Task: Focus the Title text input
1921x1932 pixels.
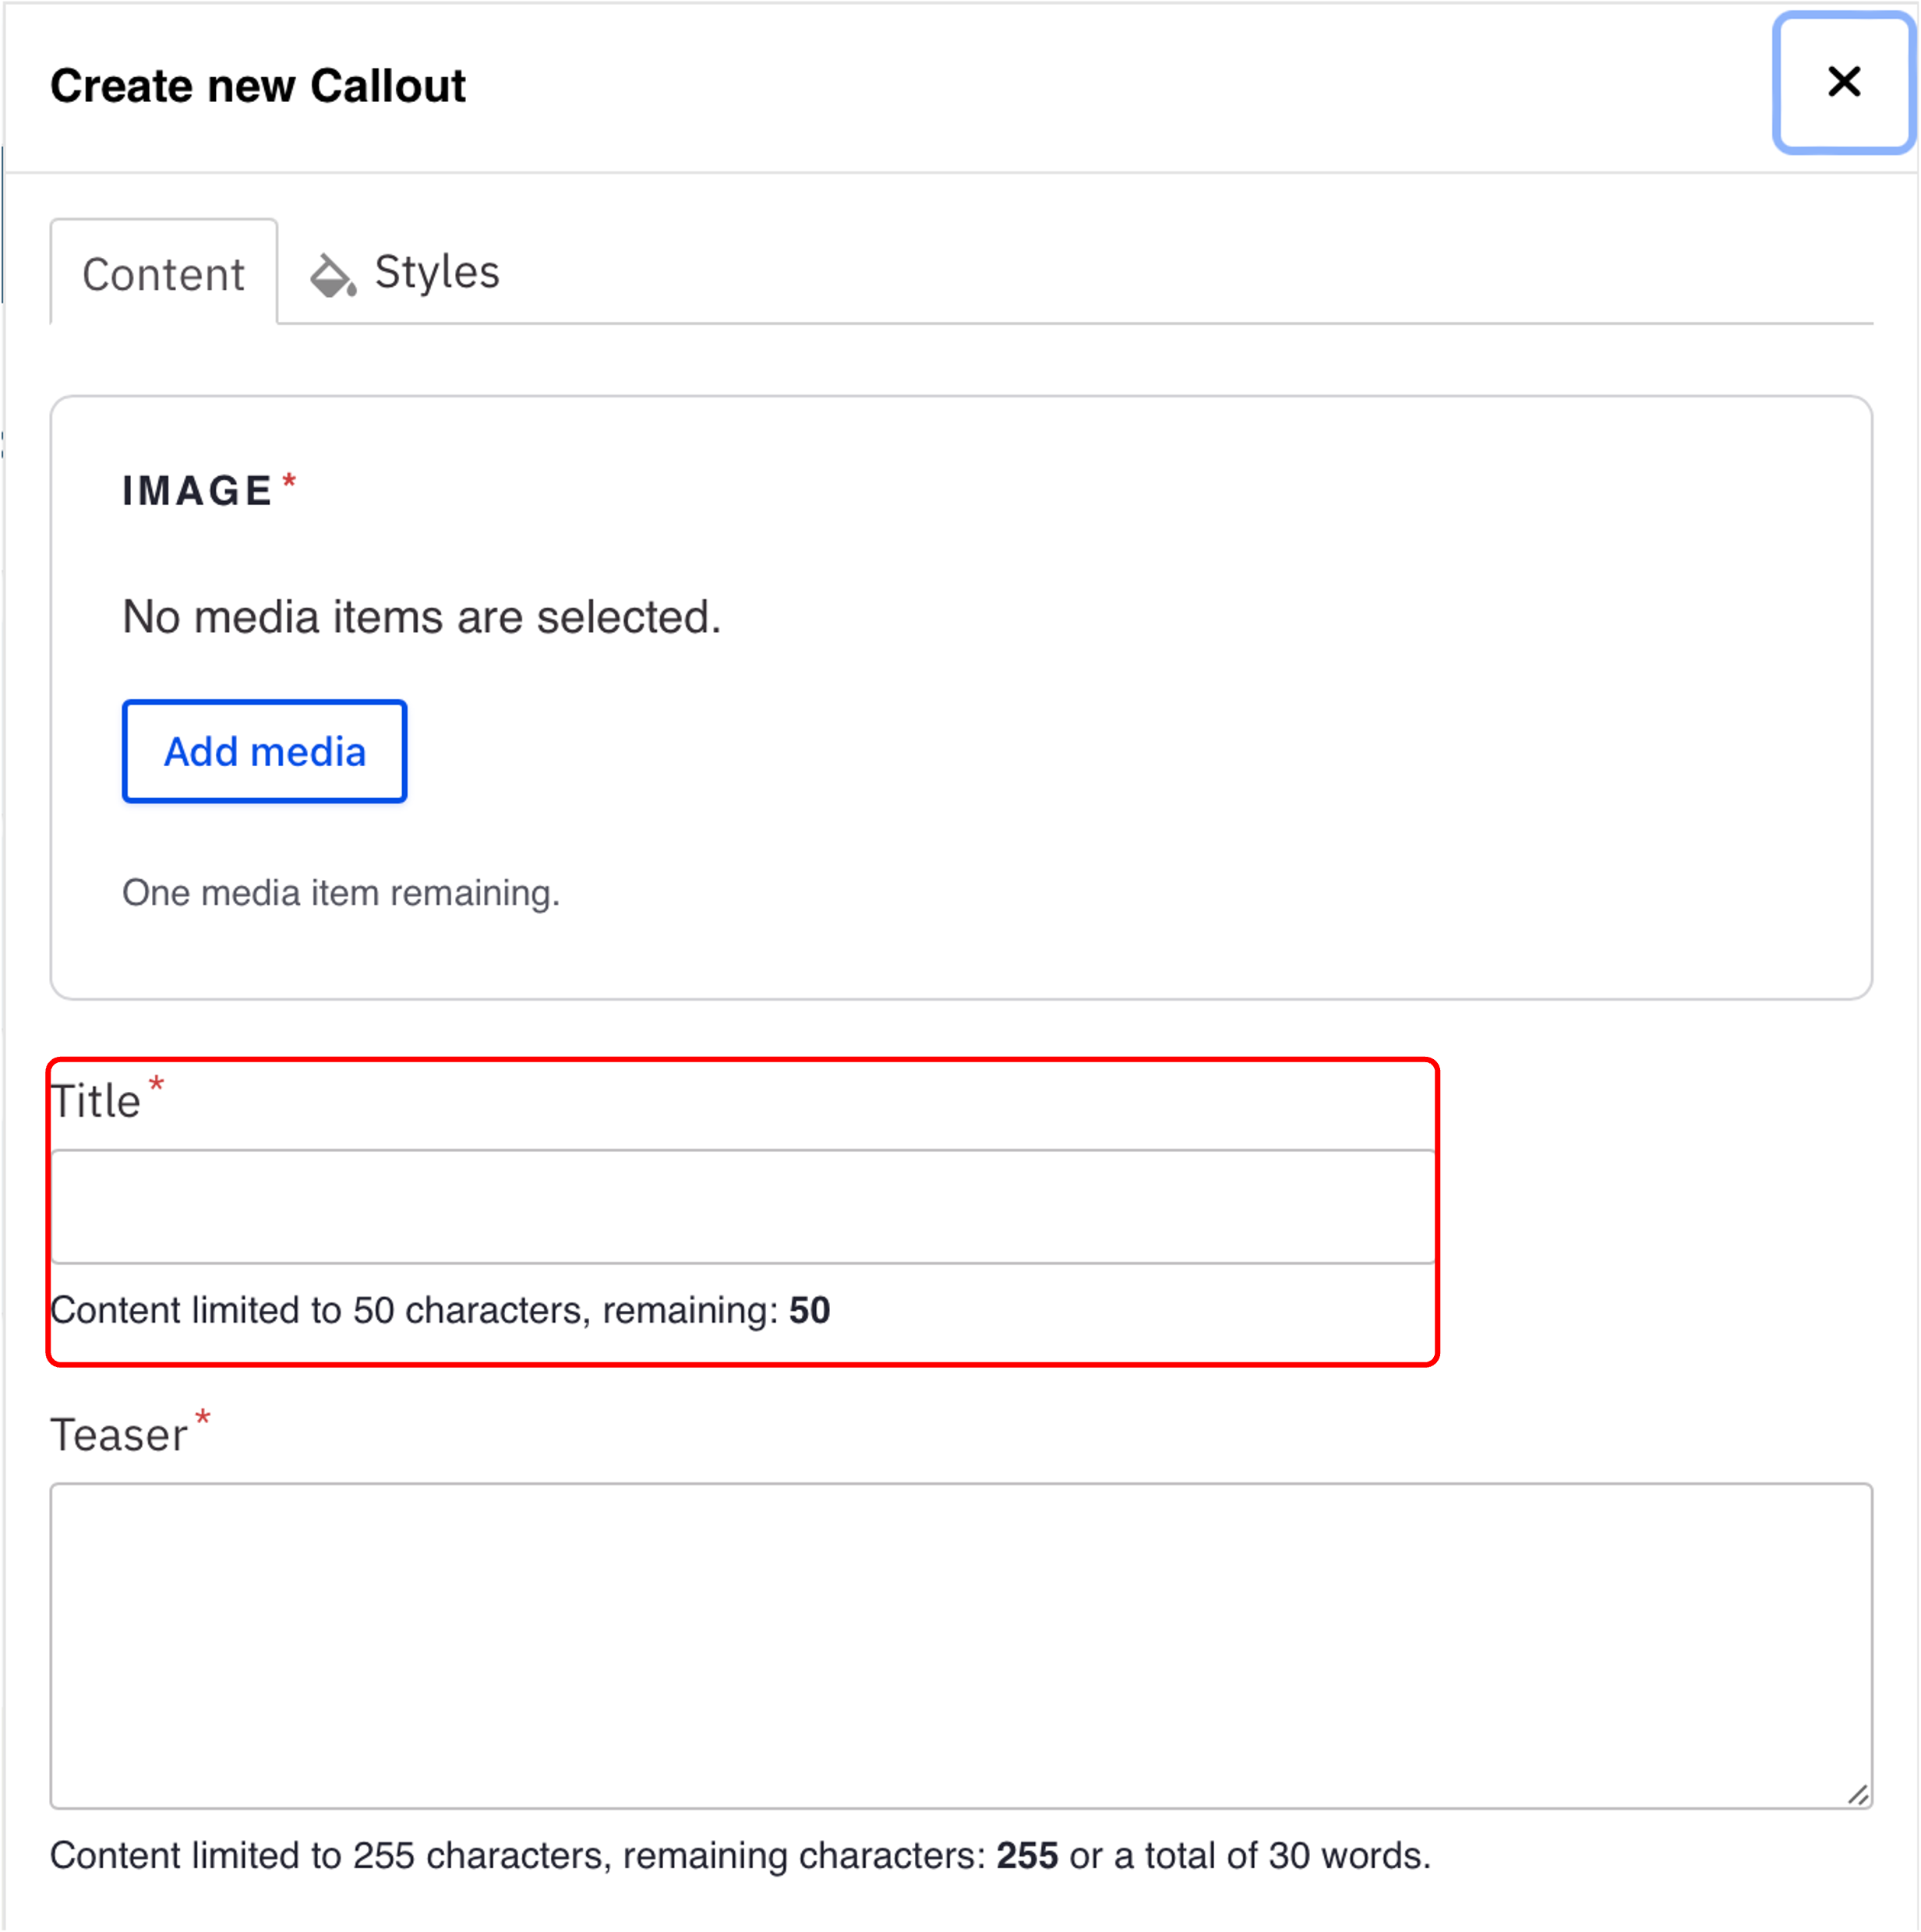Action: (742, 1206)
